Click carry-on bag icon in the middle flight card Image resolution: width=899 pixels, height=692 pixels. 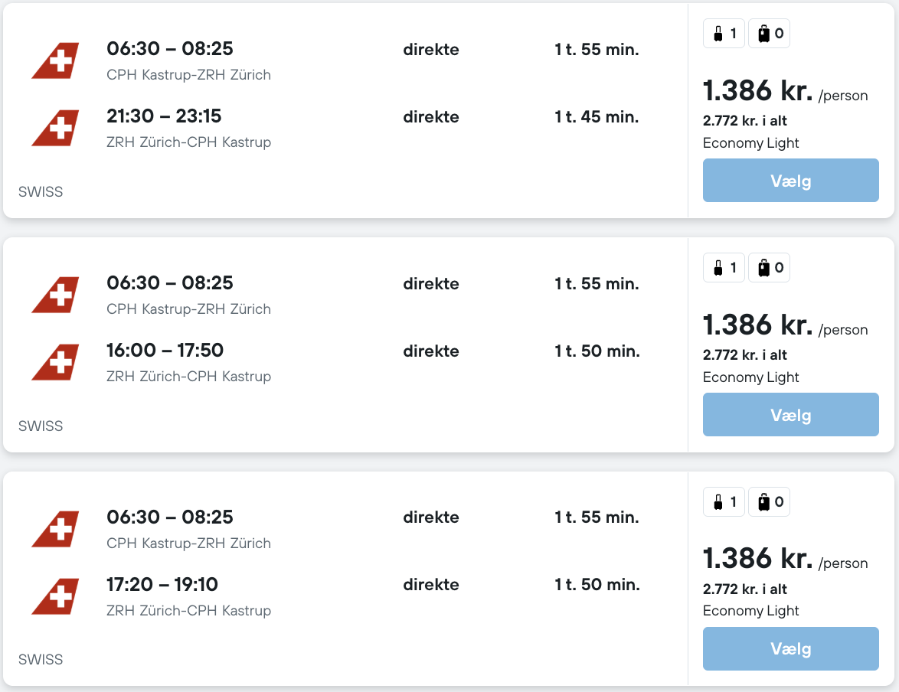[718, 268]
